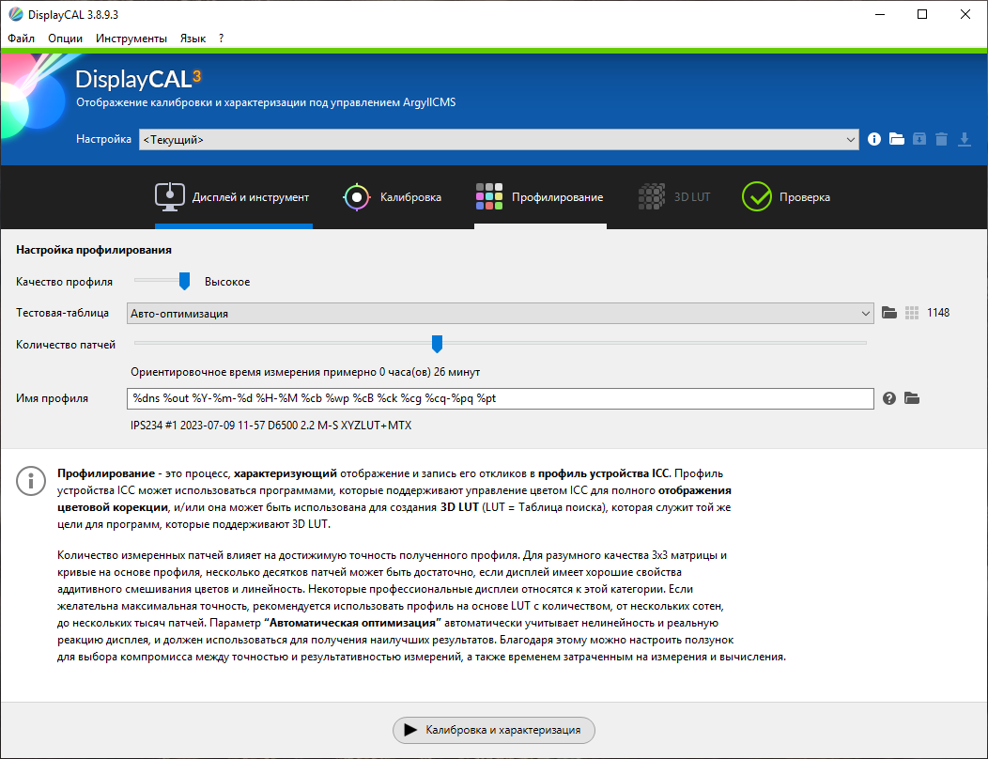Click the Калибровка и характеризация button
Image resolution: width=988 pixels, height=759 pixels.
(494, 730)
